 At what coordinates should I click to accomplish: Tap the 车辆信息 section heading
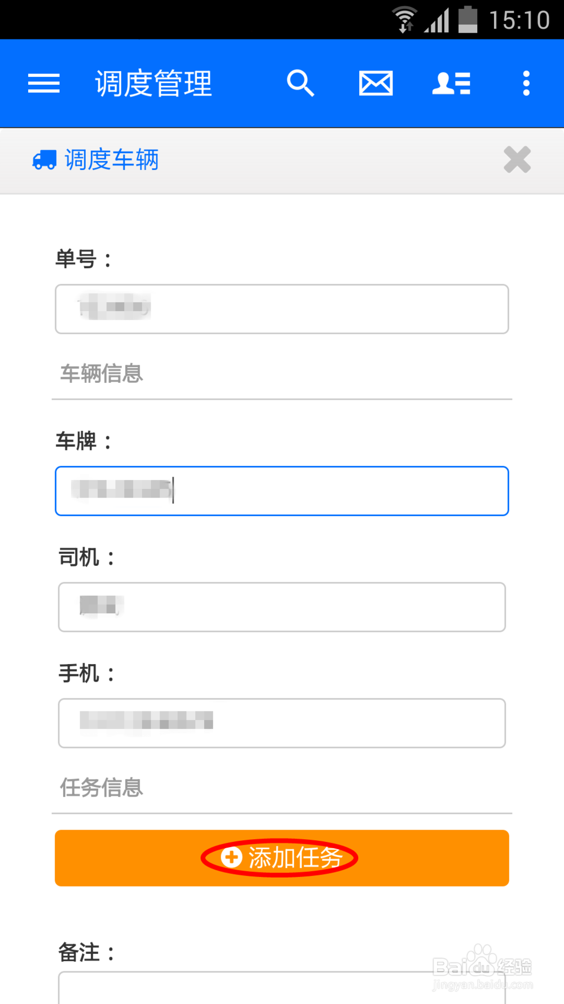(x=102, y=373)
